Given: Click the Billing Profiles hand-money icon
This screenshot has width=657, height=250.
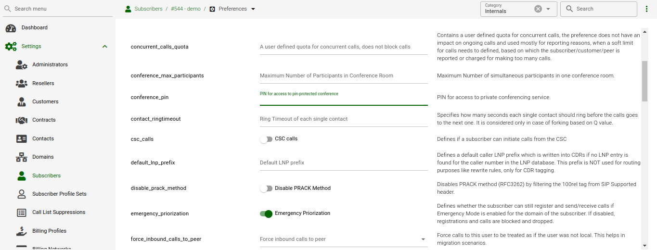Looking at the screenshot, I should 21,231.
